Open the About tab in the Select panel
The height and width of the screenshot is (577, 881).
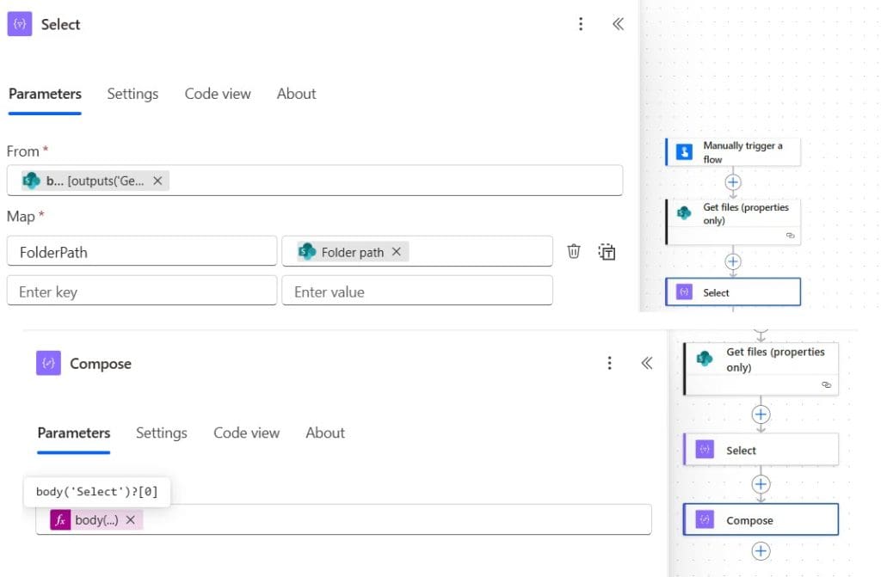[296, 94]
